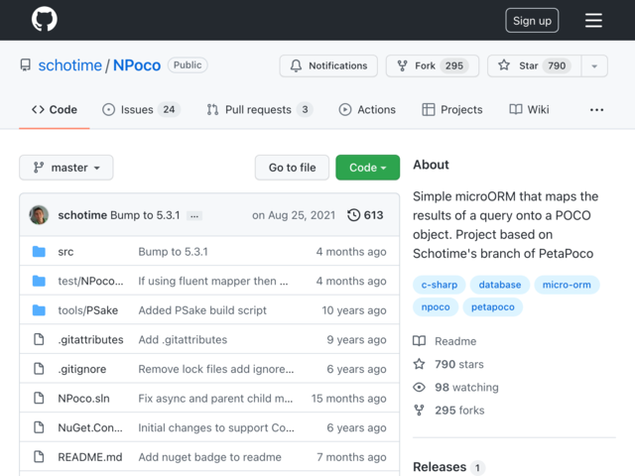The height and width of the screenshot is (476, 635).
Task: Open the Wiki tab
Action: (529, 110)
